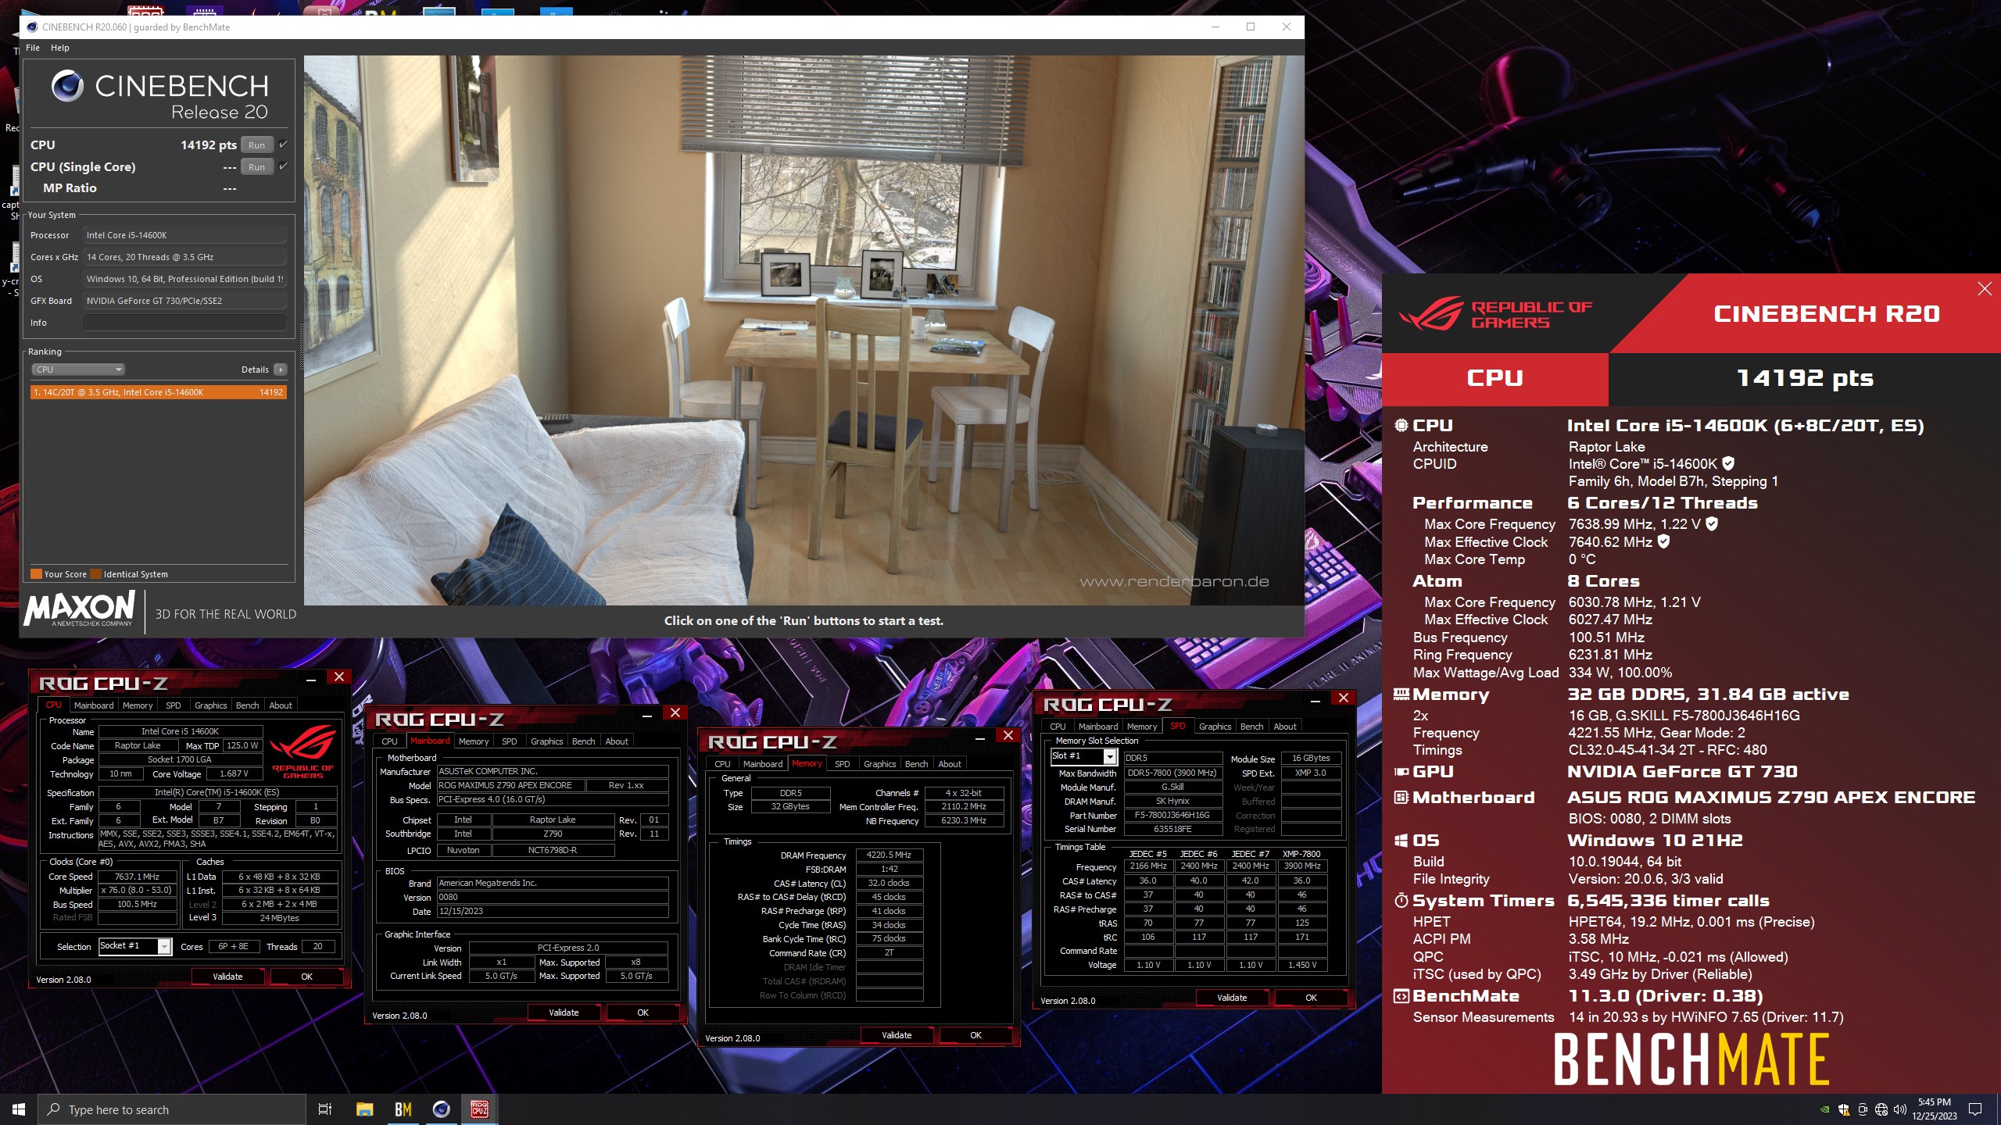Click the ROG CPU-Z taskbar icon
This screenshot has height=1125, width=2001.
pyautogui.click(x=480, y=1109)
